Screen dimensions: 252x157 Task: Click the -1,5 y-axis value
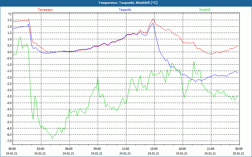(9, 71)
